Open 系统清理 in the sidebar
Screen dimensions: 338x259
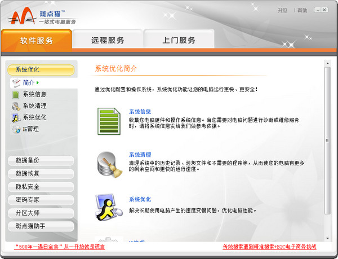[35, 106]
